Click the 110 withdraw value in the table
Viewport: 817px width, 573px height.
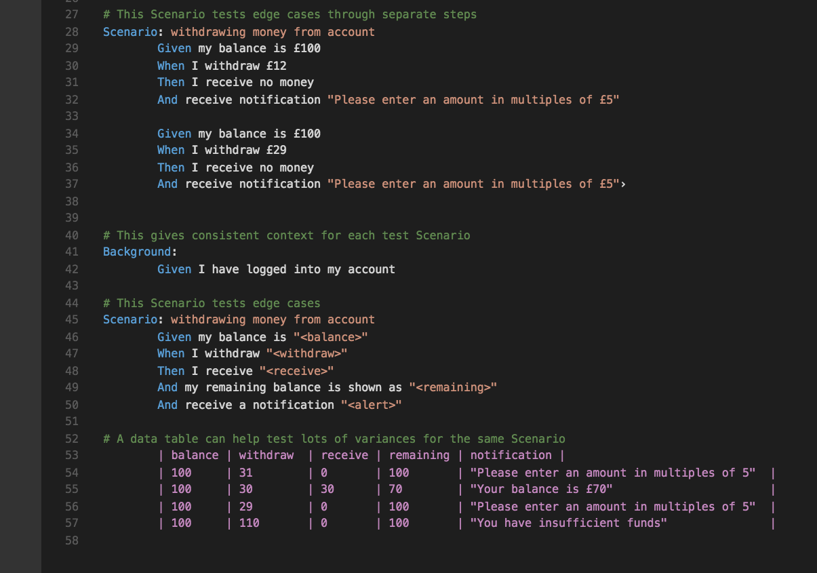click(x=249, y=523)
